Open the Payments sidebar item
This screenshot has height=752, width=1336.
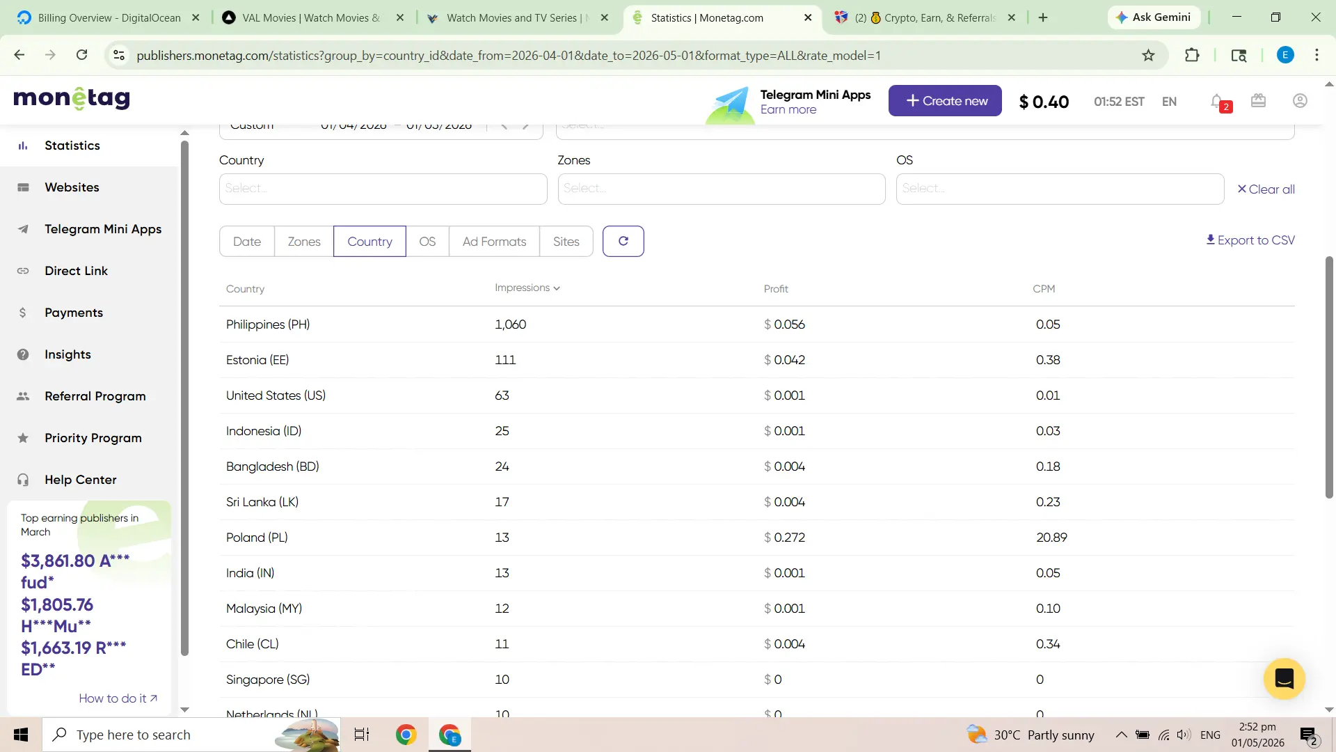coord(74,313)
